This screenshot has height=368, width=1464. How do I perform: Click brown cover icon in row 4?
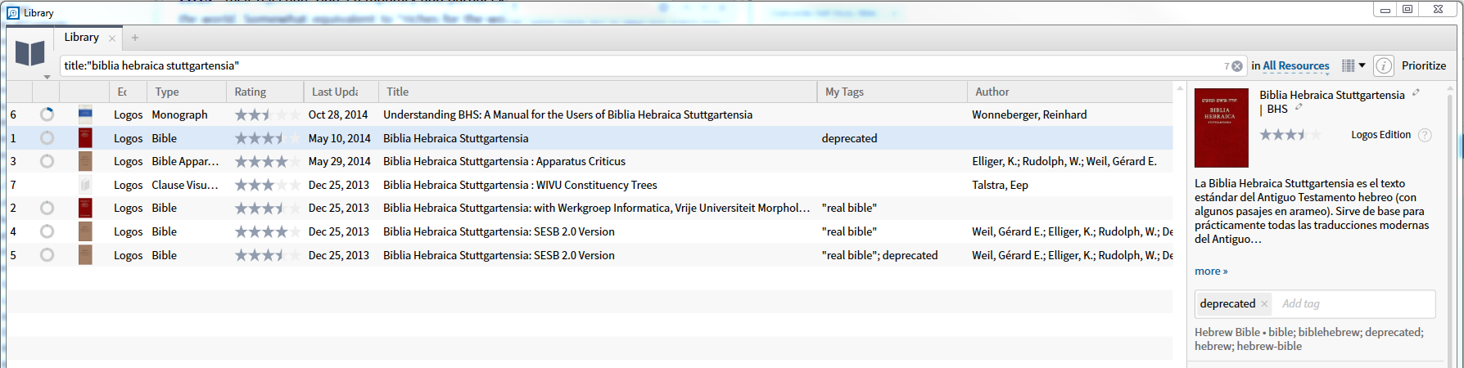[x=85, y=231]
